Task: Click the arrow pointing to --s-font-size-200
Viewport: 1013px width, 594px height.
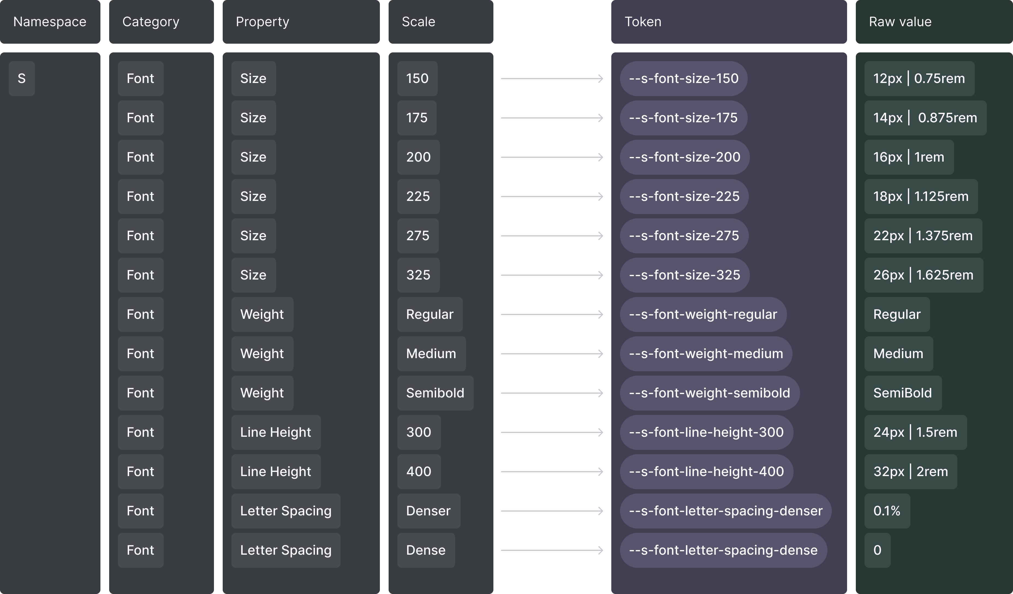Action: click(x=552, y=157)
